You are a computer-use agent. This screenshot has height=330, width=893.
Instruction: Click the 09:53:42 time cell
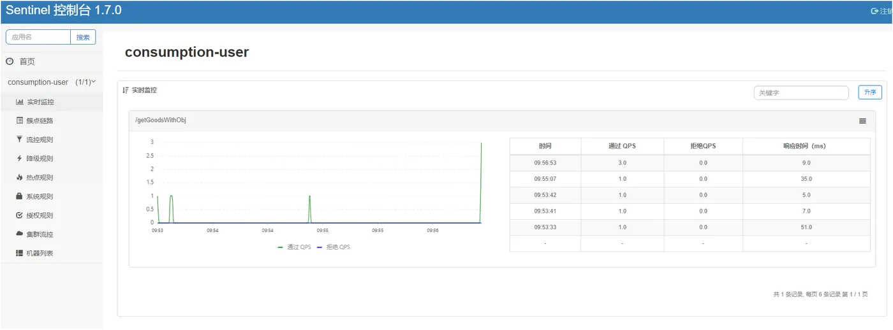click(x=545, y=195)
